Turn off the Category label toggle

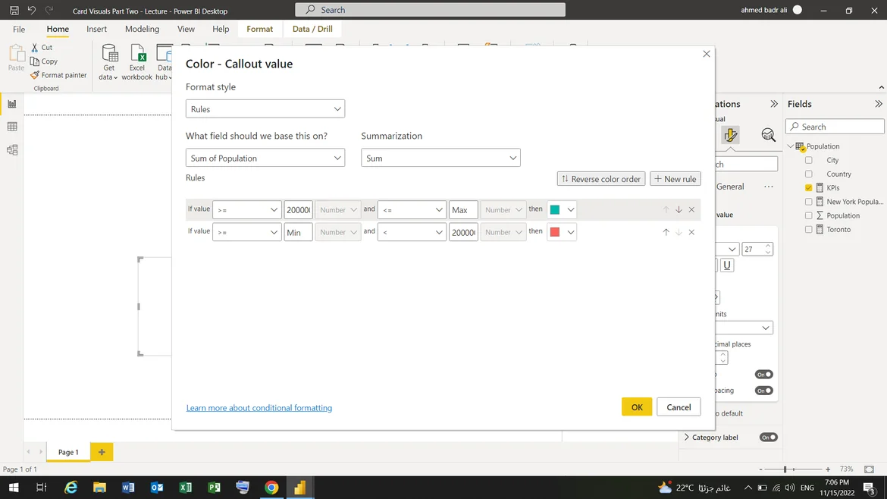768,438
